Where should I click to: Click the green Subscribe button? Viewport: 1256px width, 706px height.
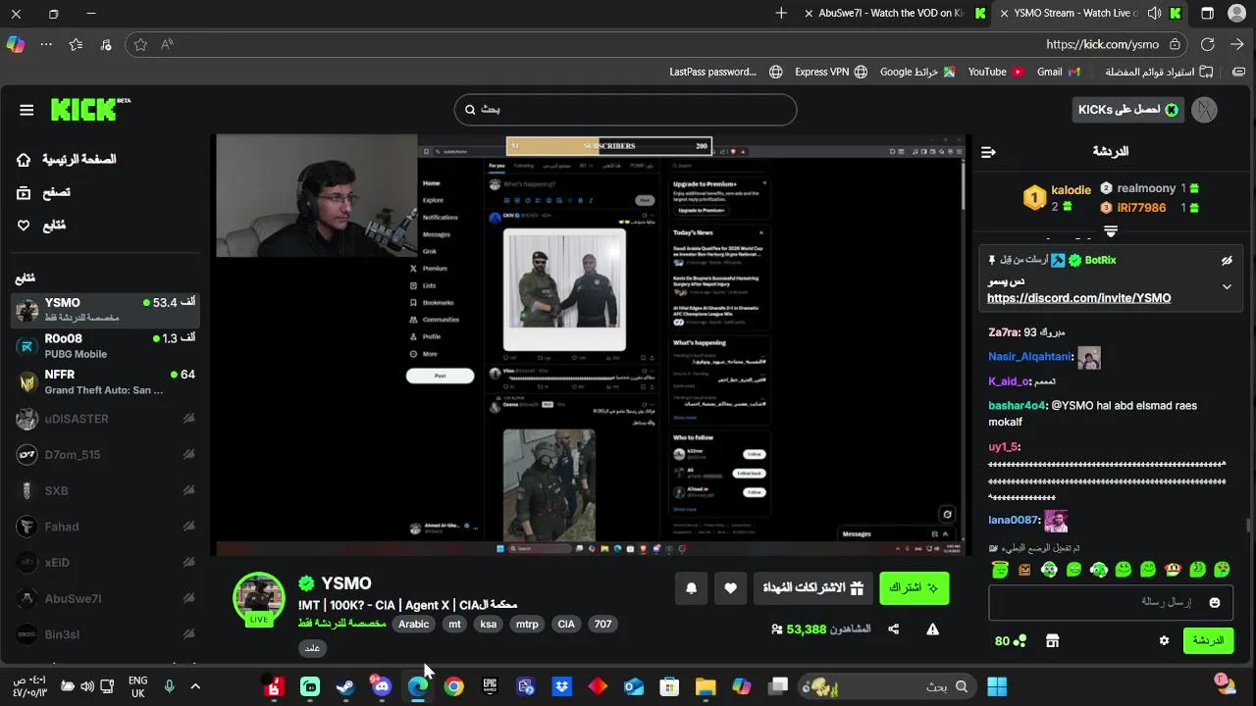click(914, 588)
